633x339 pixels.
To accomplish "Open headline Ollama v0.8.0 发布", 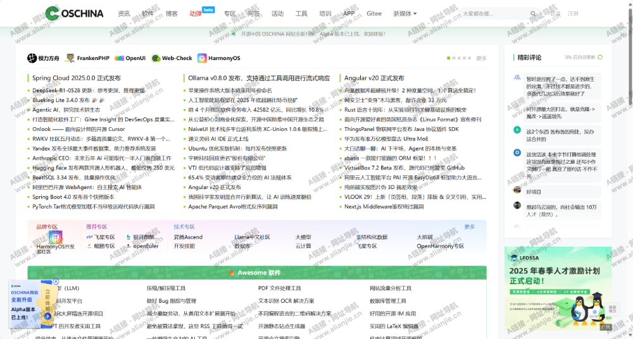I will [259, 78].
